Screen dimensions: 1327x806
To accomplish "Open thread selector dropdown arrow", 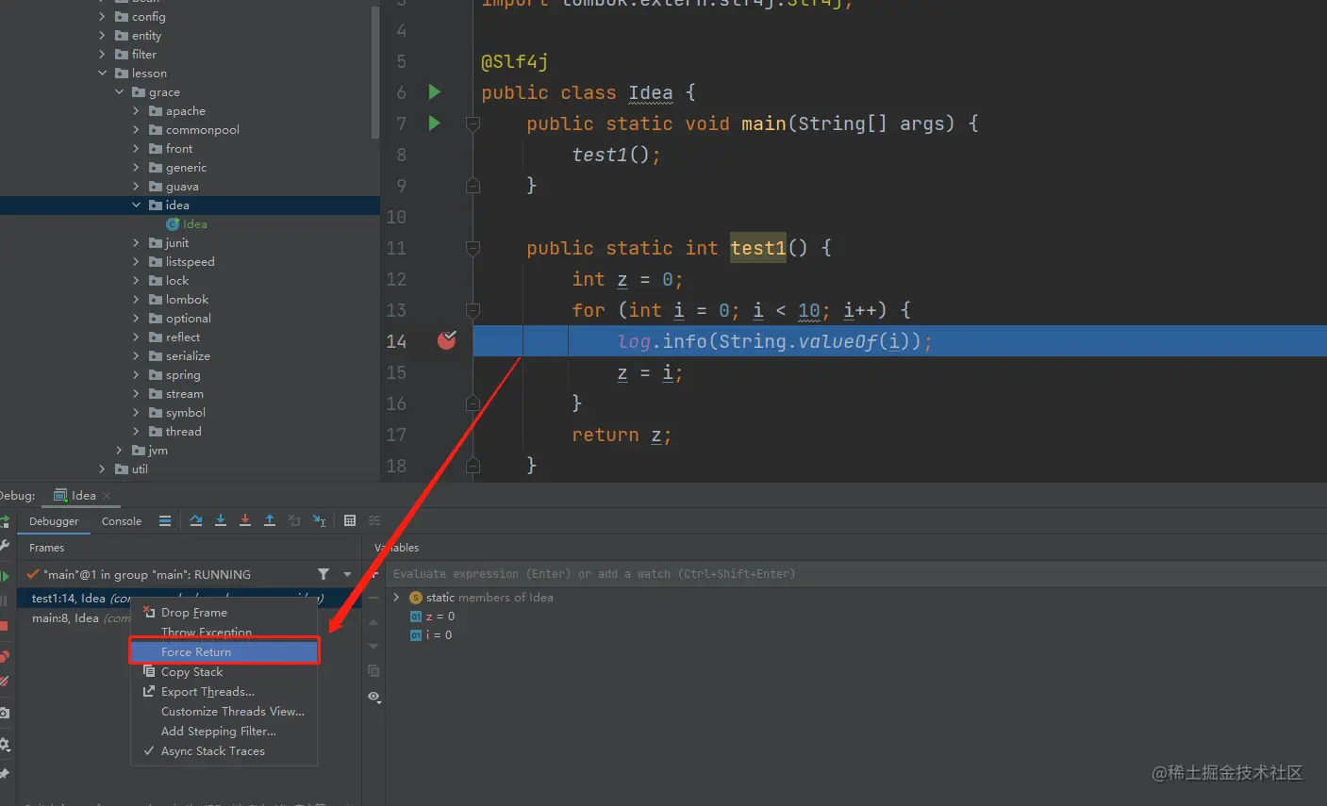I will point(347,574).
